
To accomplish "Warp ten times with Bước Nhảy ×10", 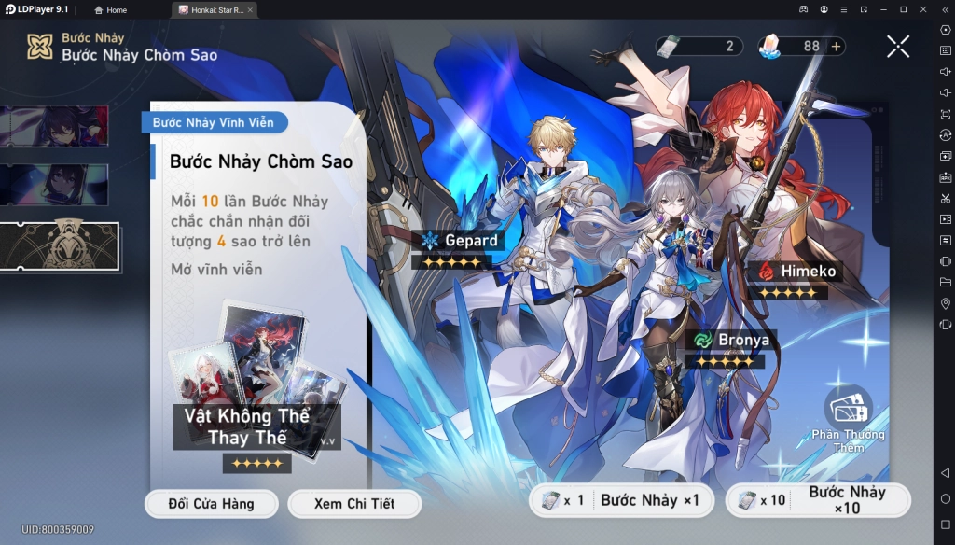I will click(819, 500).
